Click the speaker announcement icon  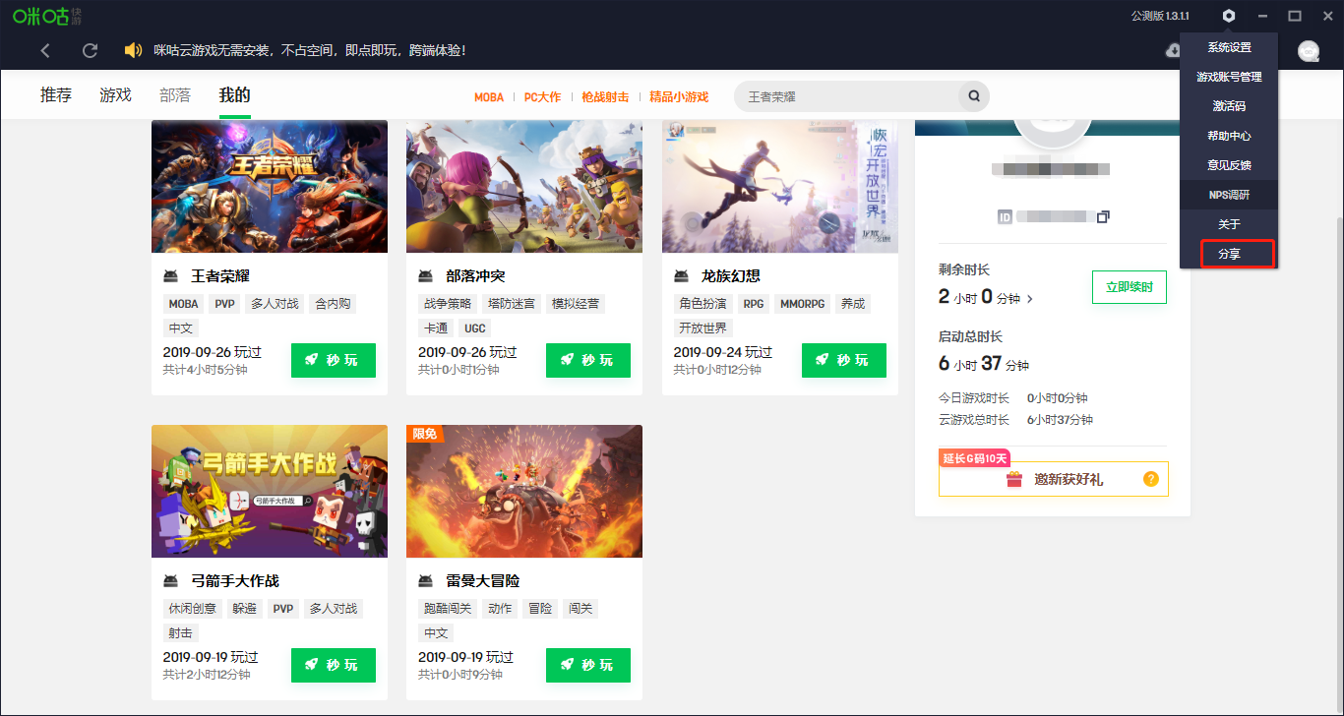pyautogui.click(x=134, y=50)
